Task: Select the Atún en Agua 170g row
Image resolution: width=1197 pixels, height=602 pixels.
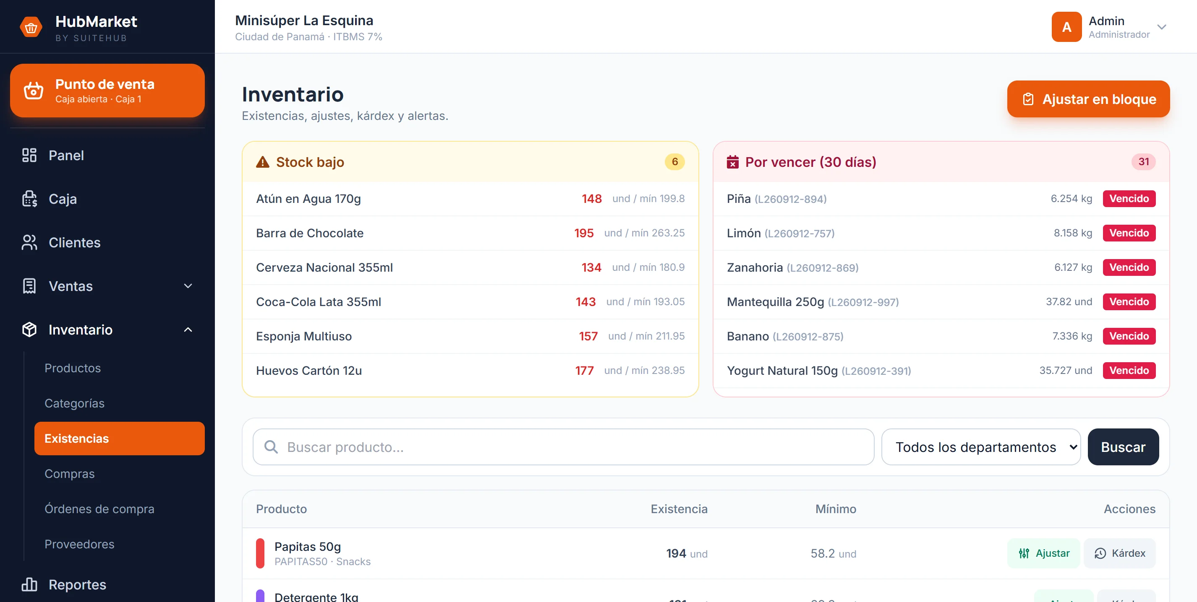Action: tap(470, 199)
